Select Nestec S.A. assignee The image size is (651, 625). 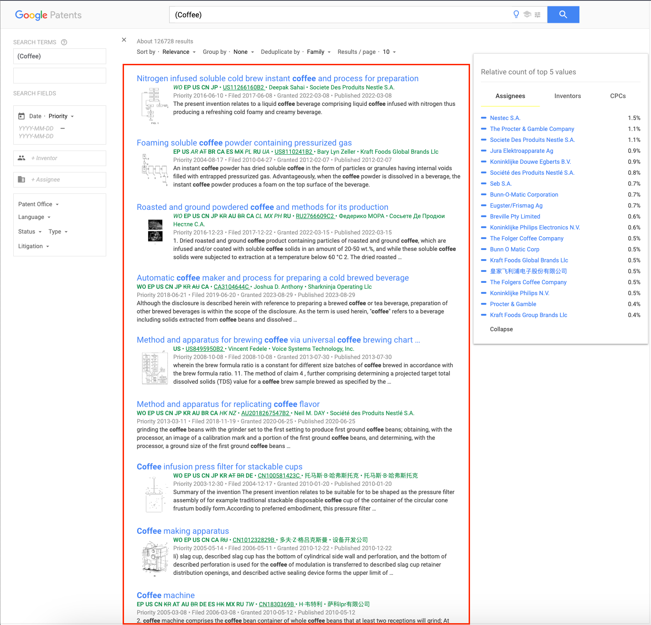click(505, 118)
